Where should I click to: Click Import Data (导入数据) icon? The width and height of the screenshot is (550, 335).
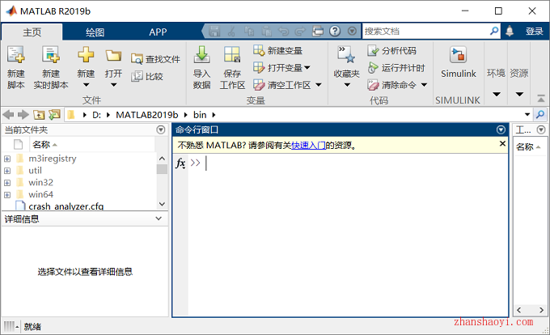coord(201,55)
